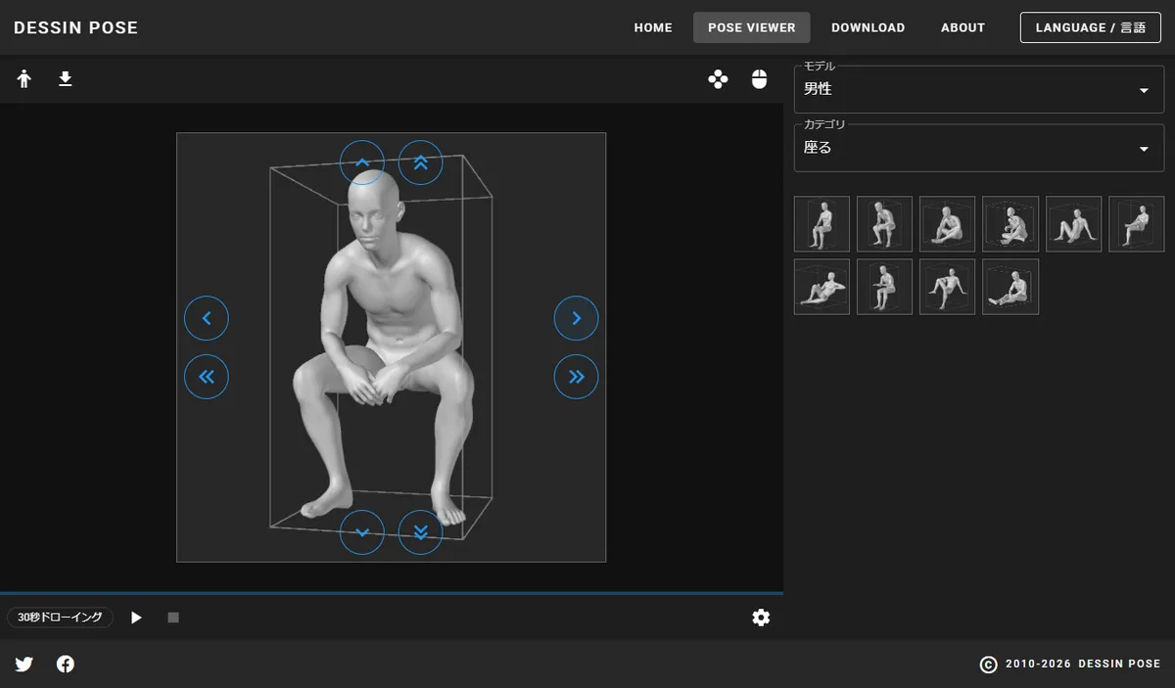
Task: Select thumbnail of man seated with crossed leg
Action: (1136, 224)
